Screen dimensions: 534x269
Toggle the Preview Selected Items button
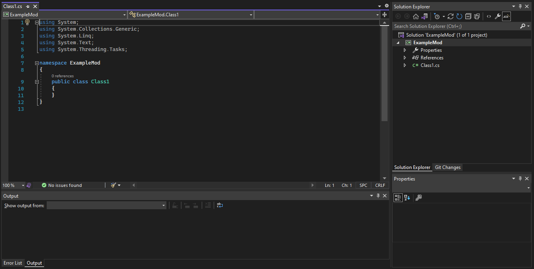(506, 16)
